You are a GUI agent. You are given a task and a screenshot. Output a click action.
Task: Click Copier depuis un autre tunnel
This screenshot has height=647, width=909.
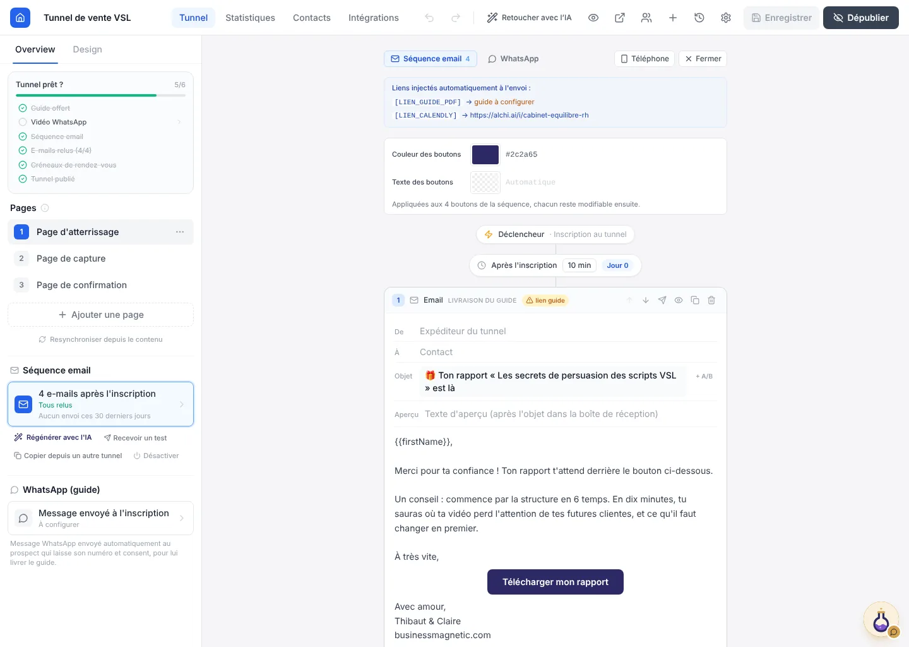68,456
